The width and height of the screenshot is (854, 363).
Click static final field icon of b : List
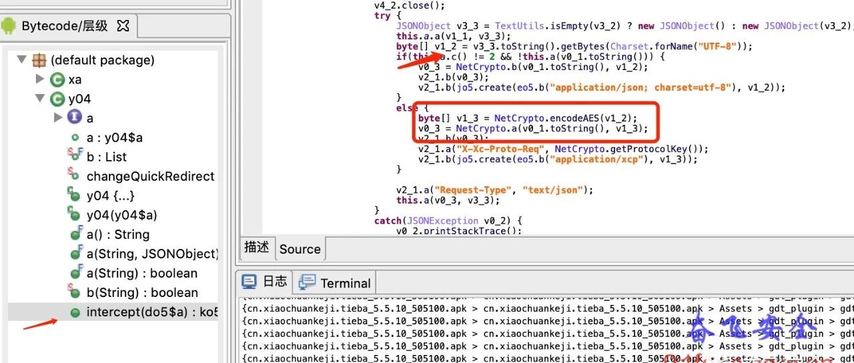coord(75,157)
